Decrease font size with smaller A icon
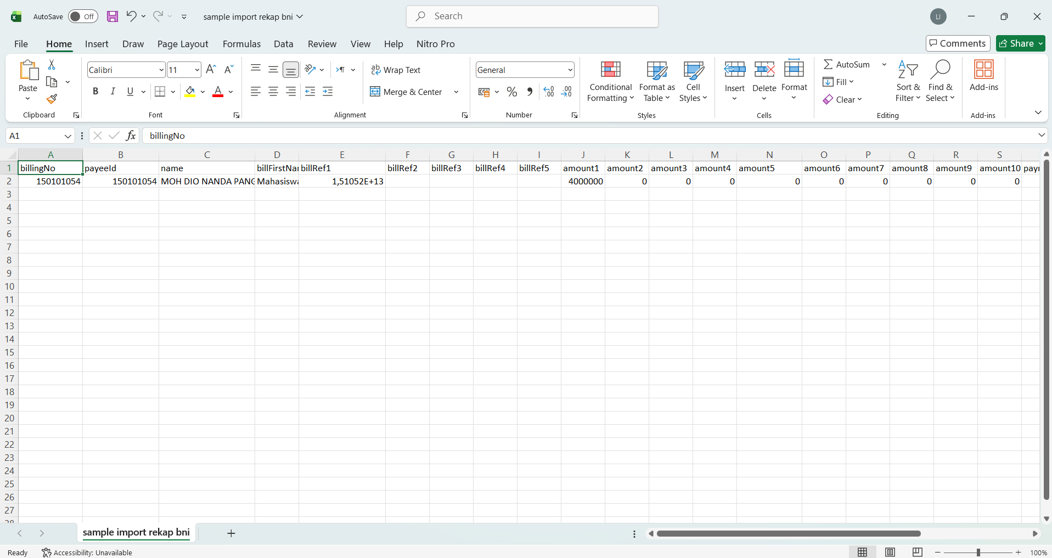The image size is (1052, 558). 229,69
